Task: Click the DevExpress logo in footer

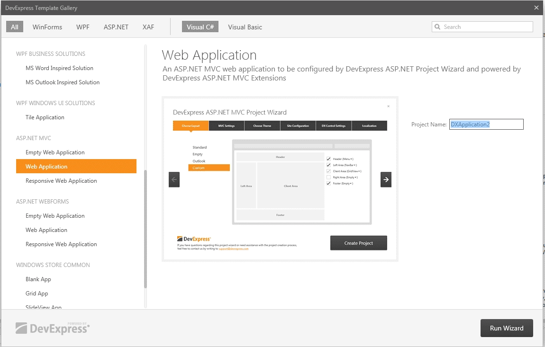Action: click(x=53, y=328)
